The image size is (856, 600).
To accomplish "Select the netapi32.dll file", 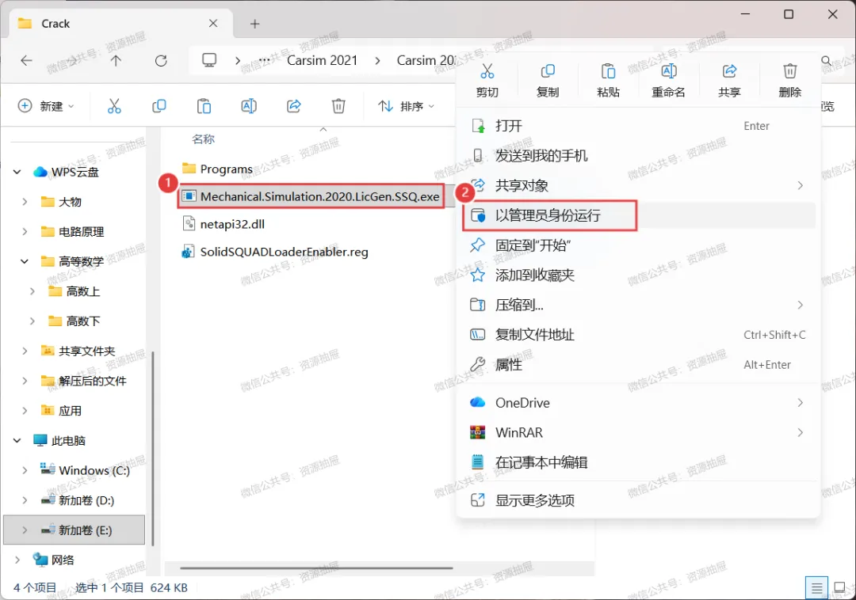I will 224,224.
